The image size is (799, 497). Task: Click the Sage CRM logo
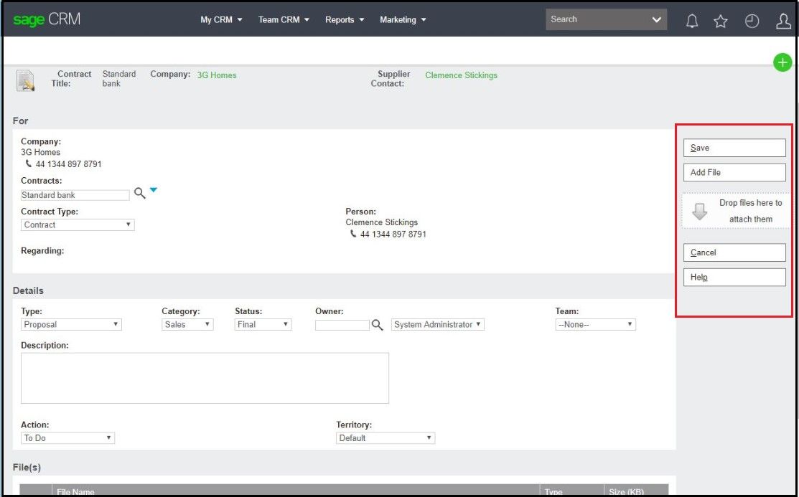coord(47,19)
